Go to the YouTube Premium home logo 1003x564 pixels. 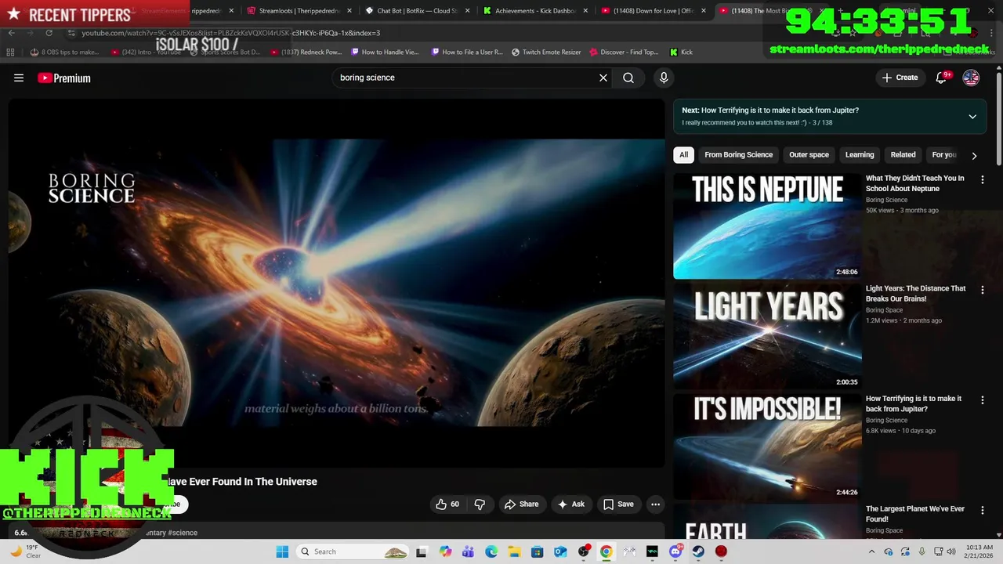64,78
